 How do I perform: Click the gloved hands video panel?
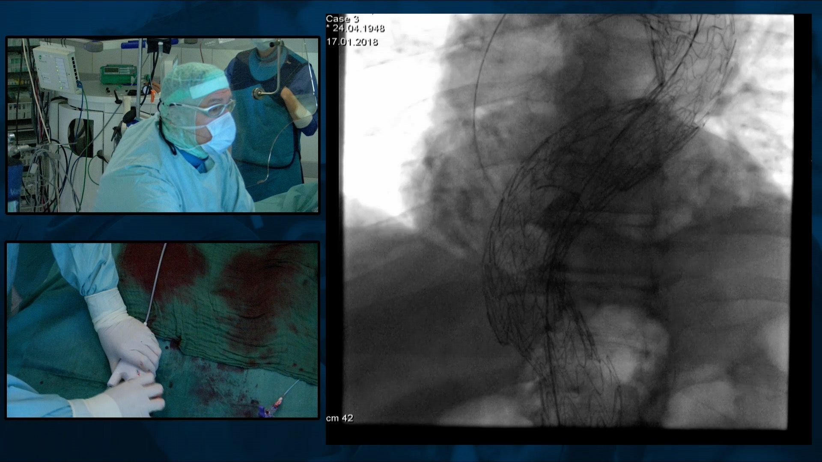click(x=163, y=330)
